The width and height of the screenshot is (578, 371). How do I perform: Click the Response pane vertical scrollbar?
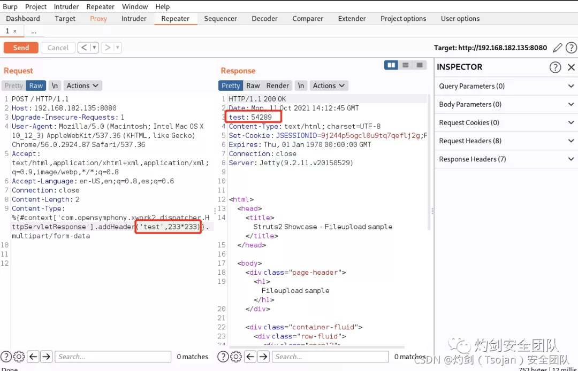pyautogui.click(x=429, y=162)
